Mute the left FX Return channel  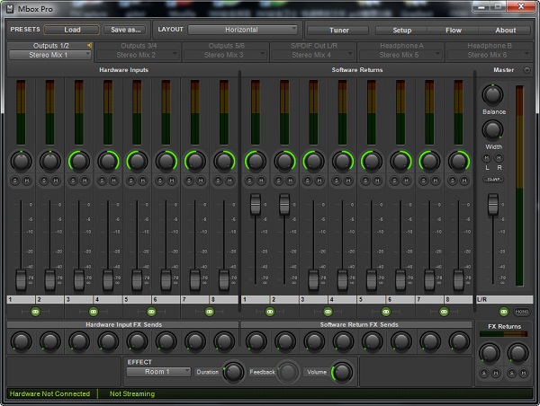(x=496, y=373)
